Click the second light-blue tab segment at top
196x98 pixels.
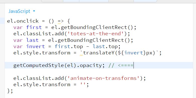(94, 1)
